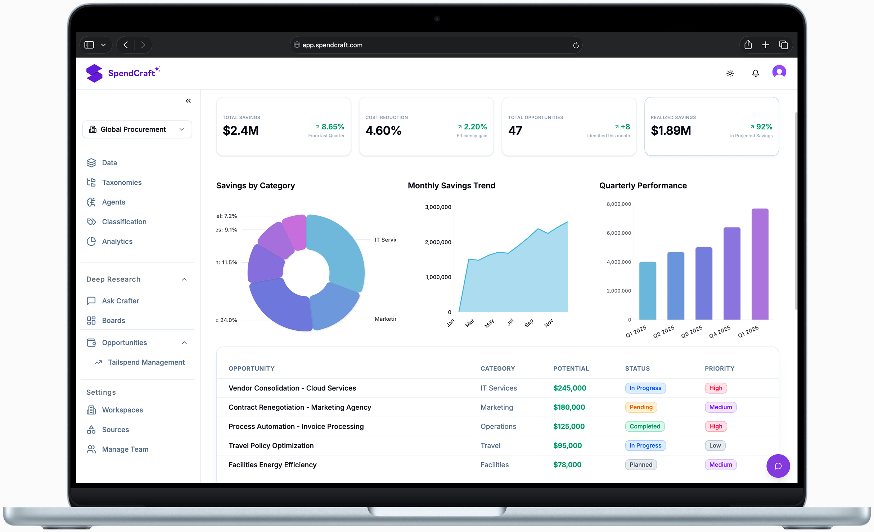This screenshot has width=874, height=532.
Task: Open the Global Procurement workspace dropdown
Action: (137, 129)
